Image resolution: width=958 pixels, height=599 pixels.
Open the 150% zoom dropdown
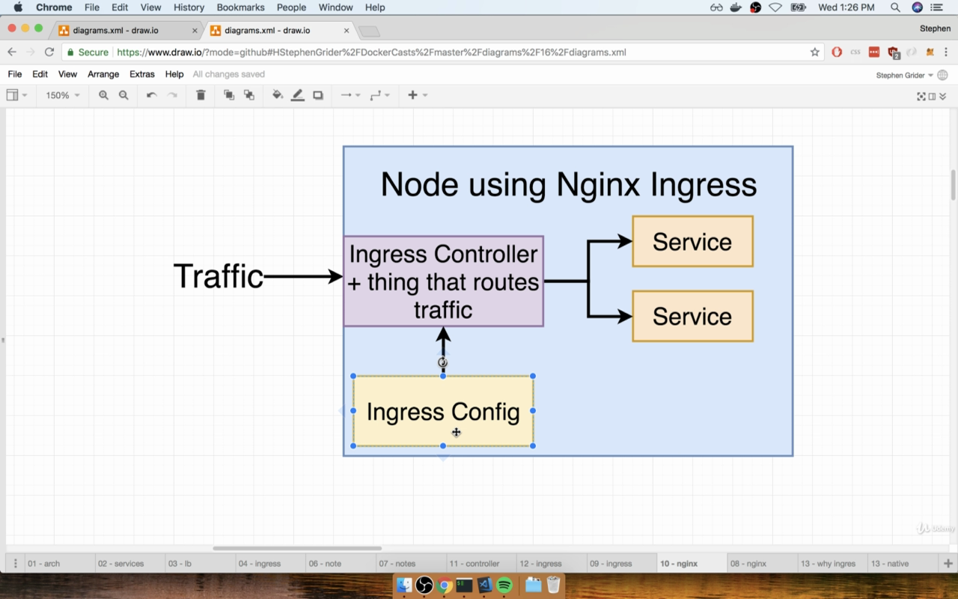point(63,95)
